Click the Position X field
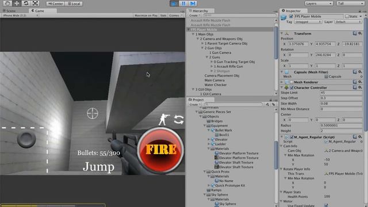 pyautogui.click(x=298, y=44)
